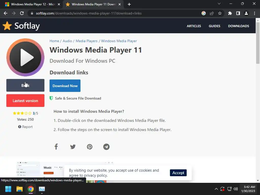Screen dimensions: 260x195
Task: Click the star rating row
Action: coord(22,113)
